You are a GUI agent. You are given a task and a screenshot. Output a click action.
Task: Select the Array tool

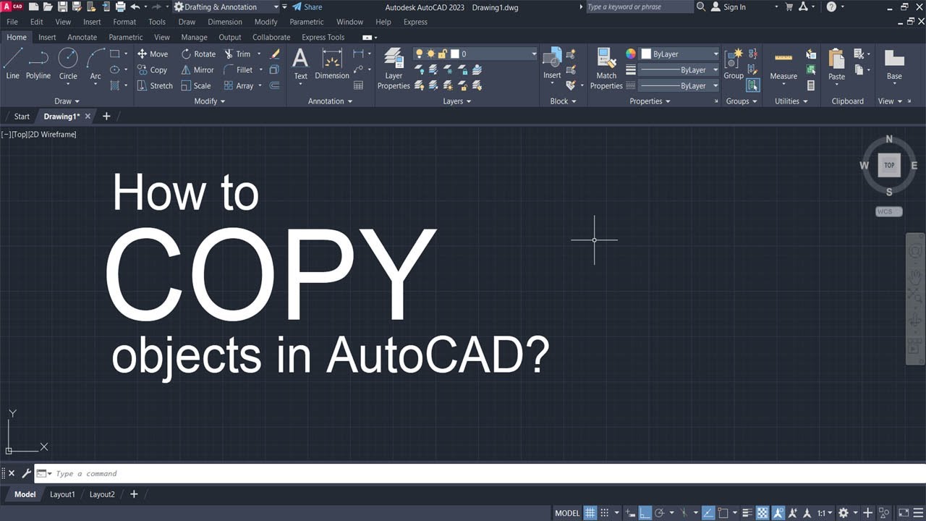239,85
